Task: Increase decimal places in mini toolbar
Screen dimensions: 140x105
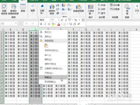Action: 71,24
